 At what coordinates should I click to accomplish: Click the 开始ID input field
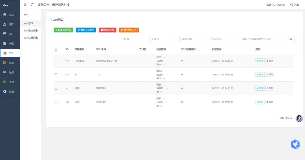click(x=135, y=39)
